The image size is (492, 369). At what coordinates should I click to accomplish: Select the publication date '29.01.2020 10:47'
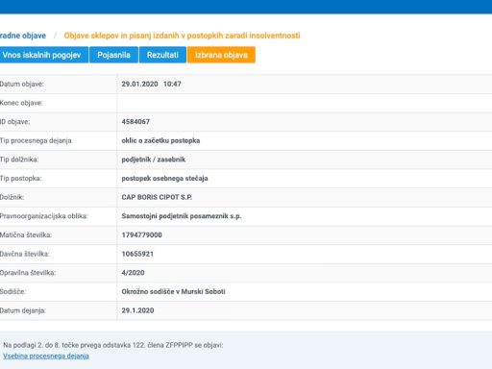pos(151,84)
